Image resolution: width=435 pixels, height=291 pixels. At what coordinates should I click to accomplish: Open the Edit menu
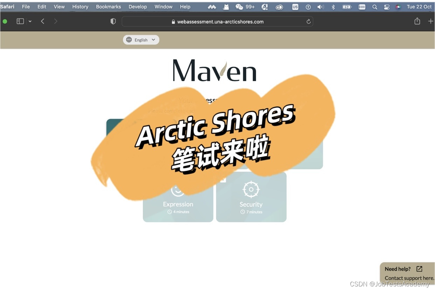[42, 7]
